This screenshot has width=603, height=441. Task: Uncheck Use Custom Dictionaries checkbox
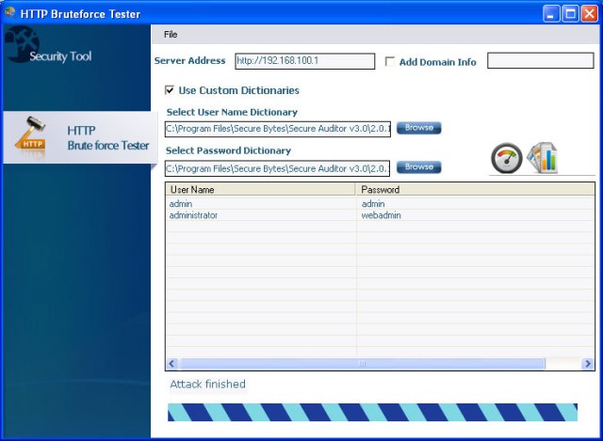pos(170,90)
